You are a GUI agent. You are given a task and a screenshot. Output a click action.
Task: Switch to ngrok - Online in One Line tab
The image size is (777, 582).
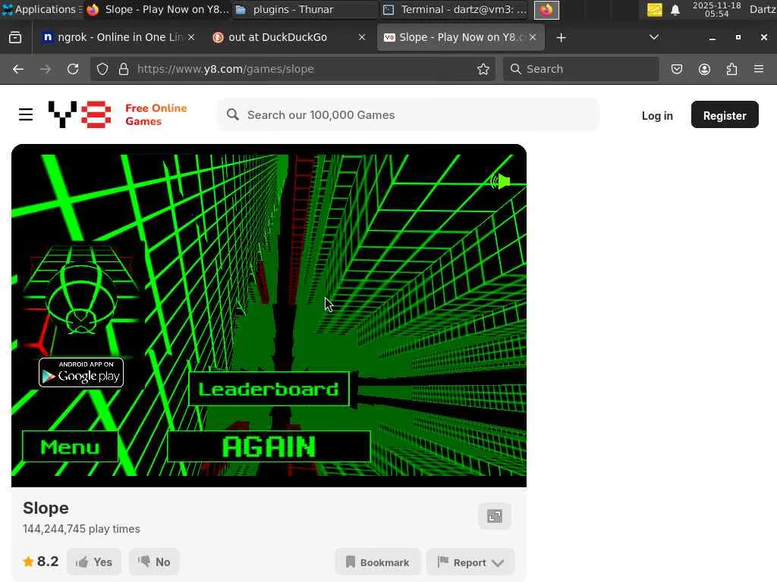pyautogui.click(x=118, y=37)
